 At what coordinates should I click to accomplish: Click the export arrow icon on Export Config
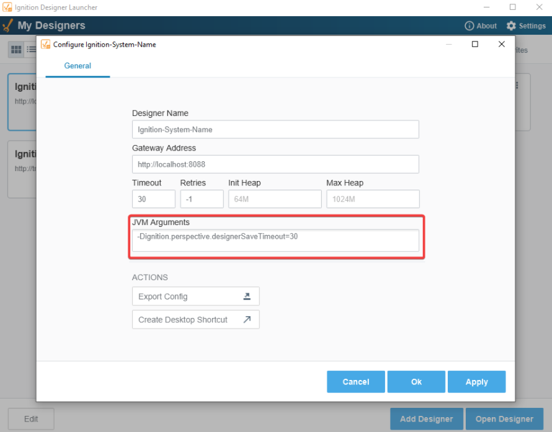coord(247,296)
